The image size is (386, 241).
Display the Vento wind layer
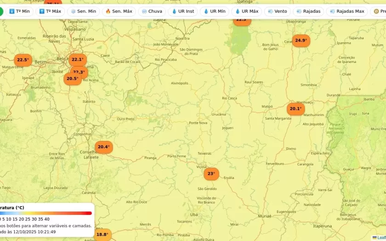pyautogui.click(x=277, y=11)
